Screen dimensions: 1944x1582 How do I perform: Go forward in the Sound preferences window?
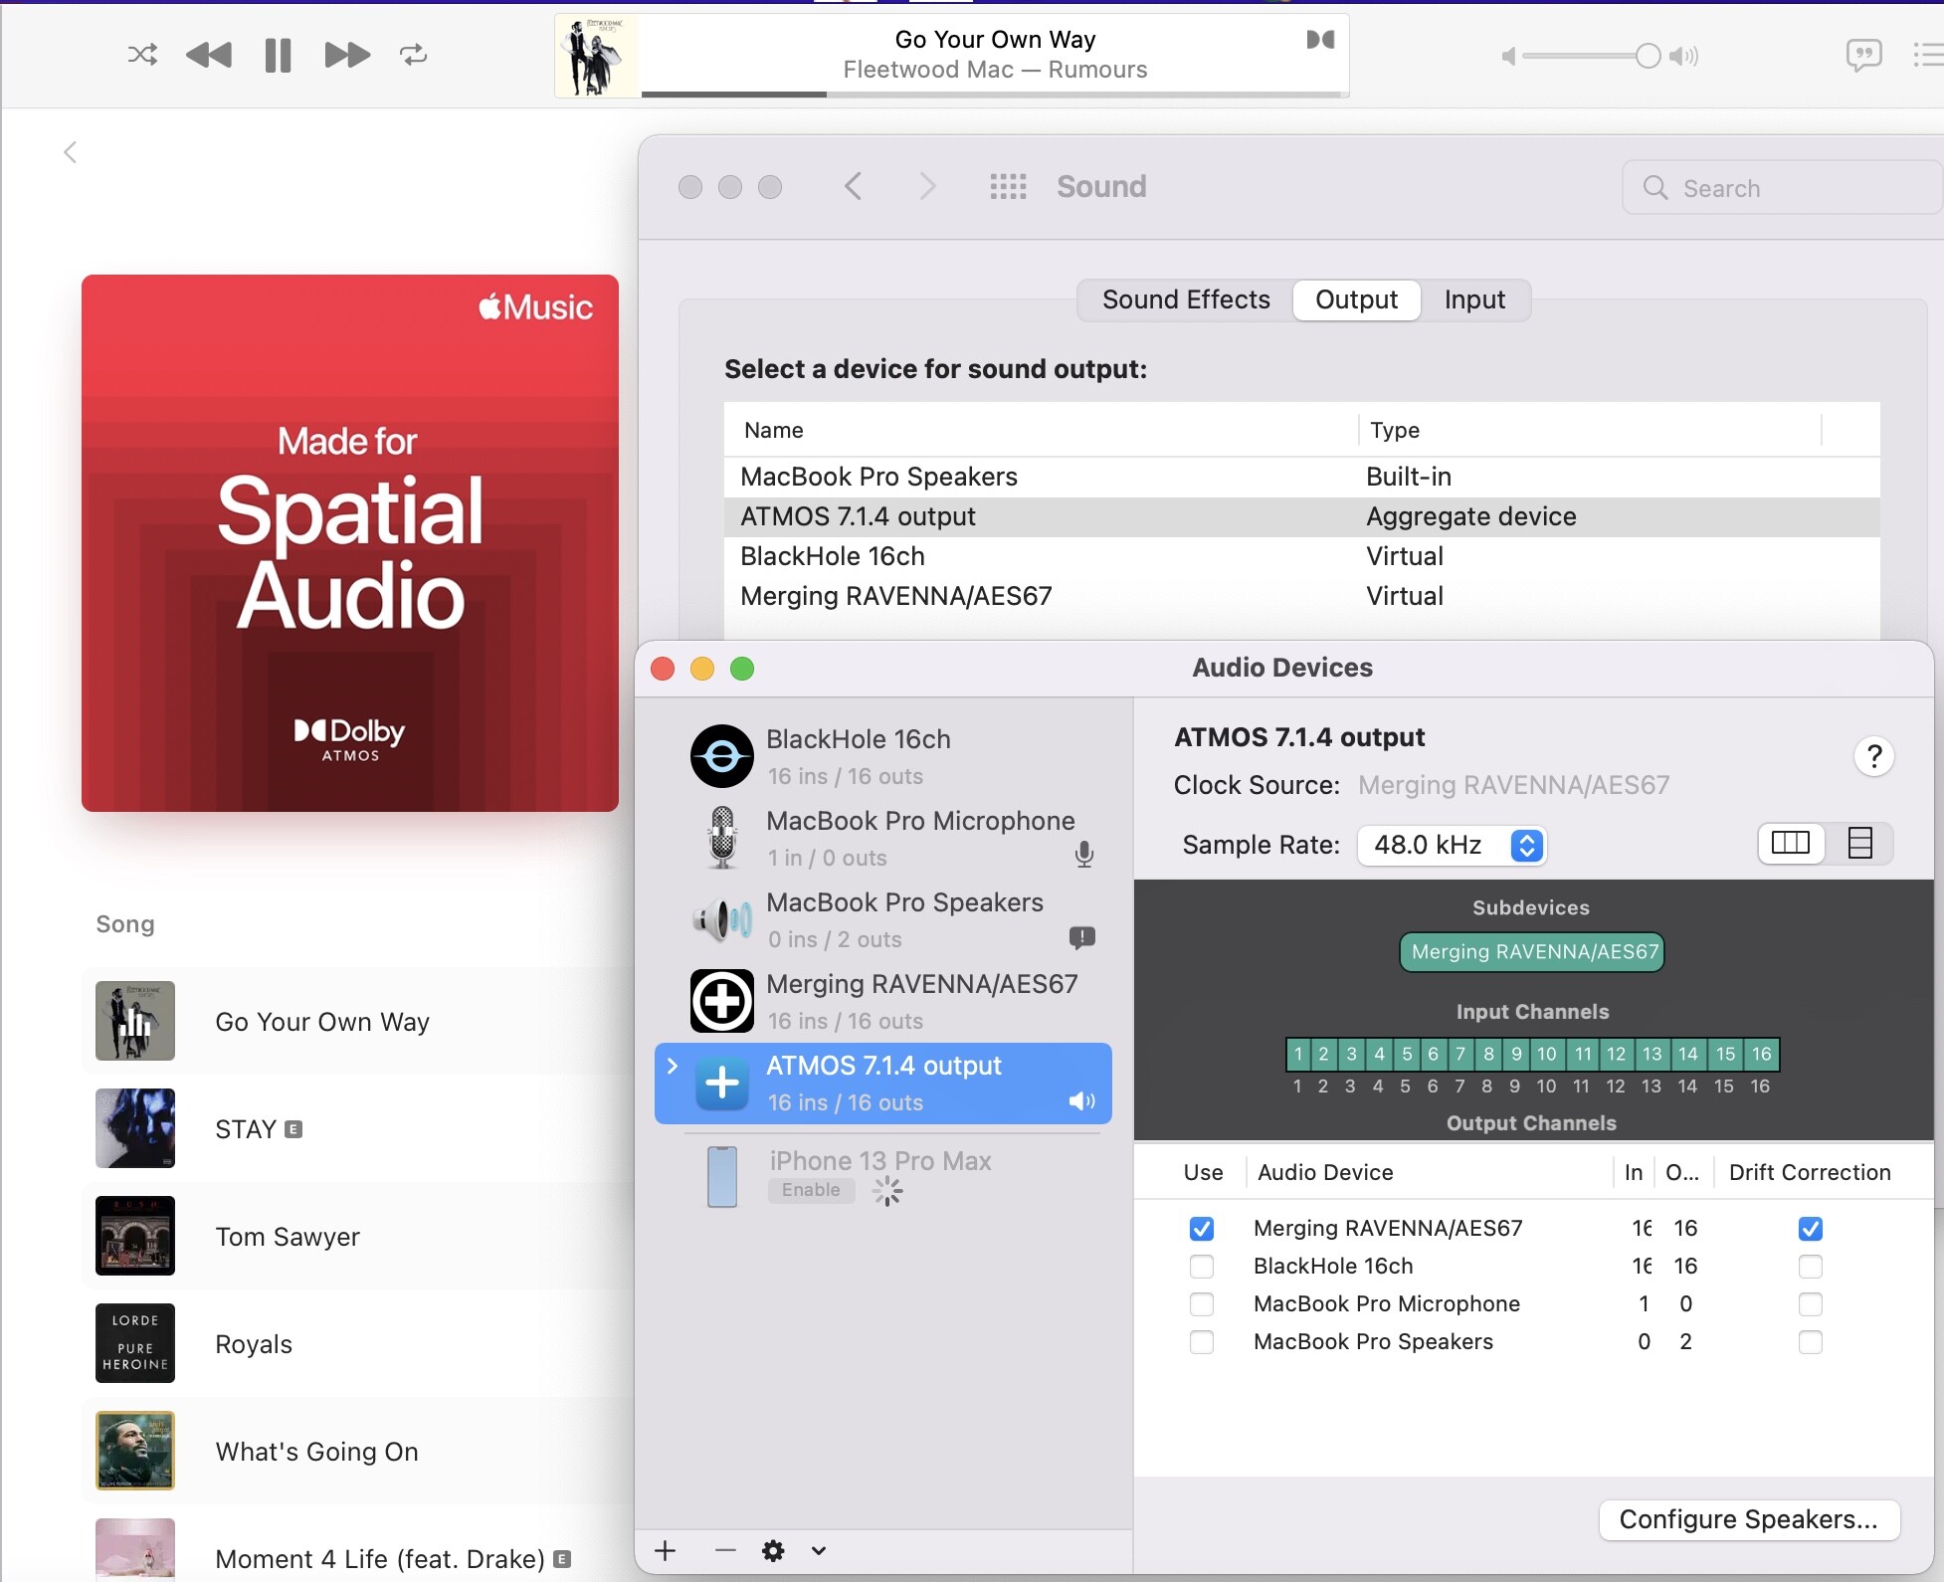pos(927,186)
